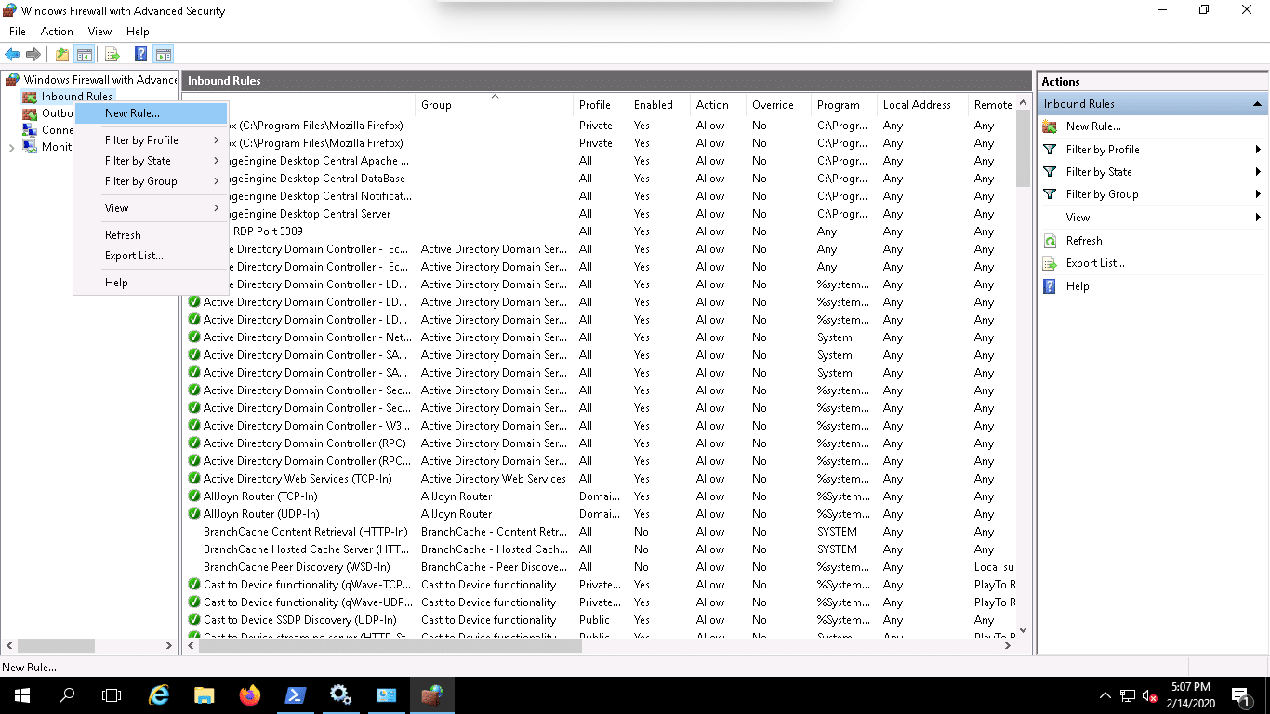Open the File menu
1270x714 pixels.
click(x=18, y=32)
